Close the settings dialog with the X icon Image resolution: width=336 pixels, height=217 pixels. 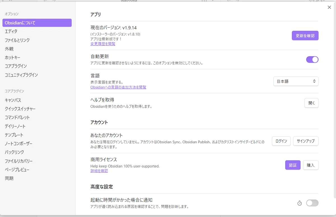329,7
